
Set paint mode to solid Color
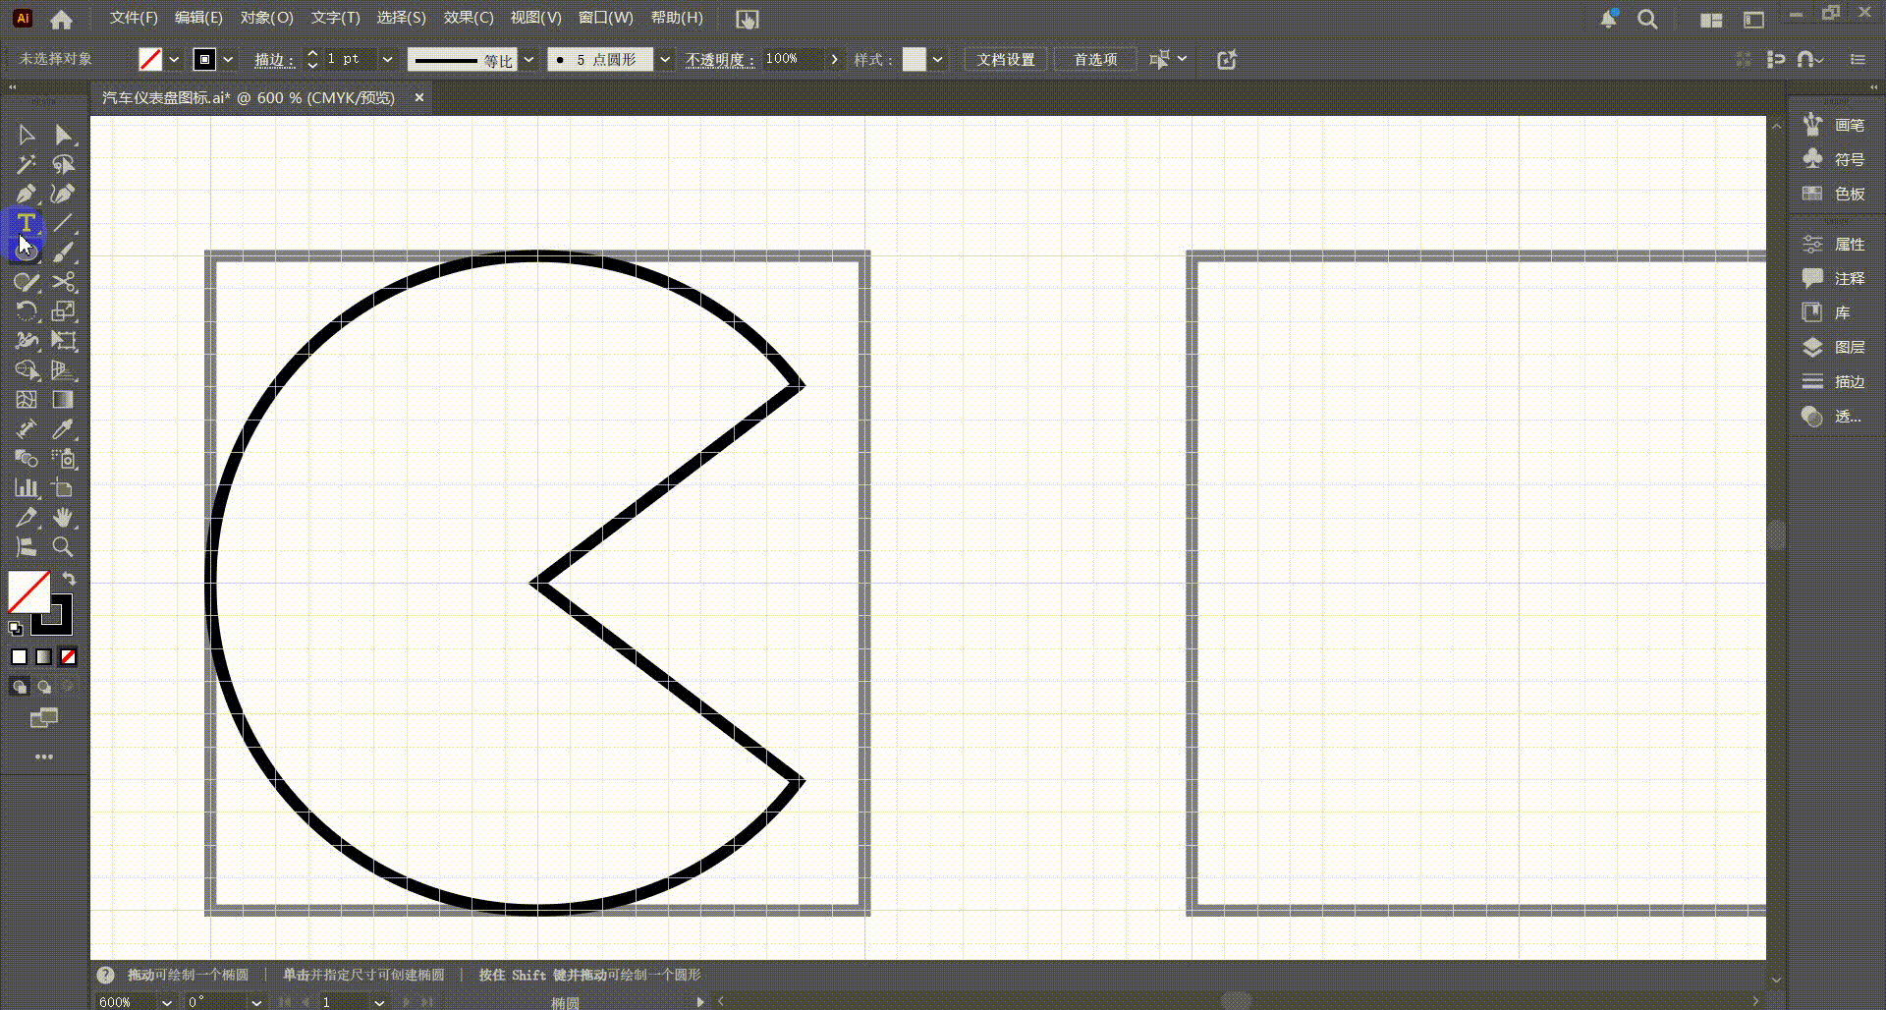(20, 656)
